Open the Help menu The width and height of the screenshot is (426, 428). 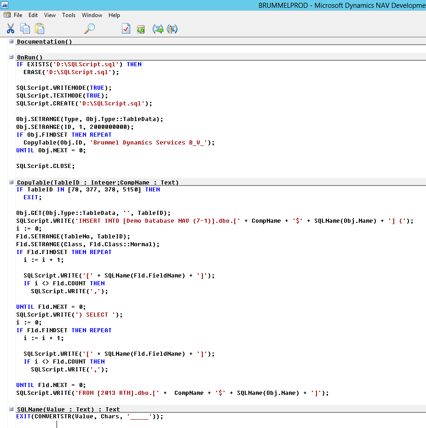click(114, 15)
